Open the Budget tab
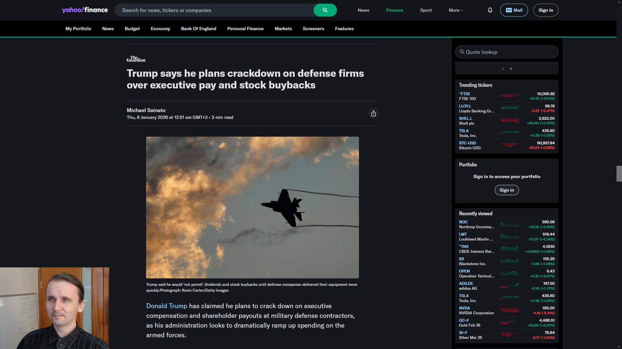622x349 pixels. pos(132,28)
